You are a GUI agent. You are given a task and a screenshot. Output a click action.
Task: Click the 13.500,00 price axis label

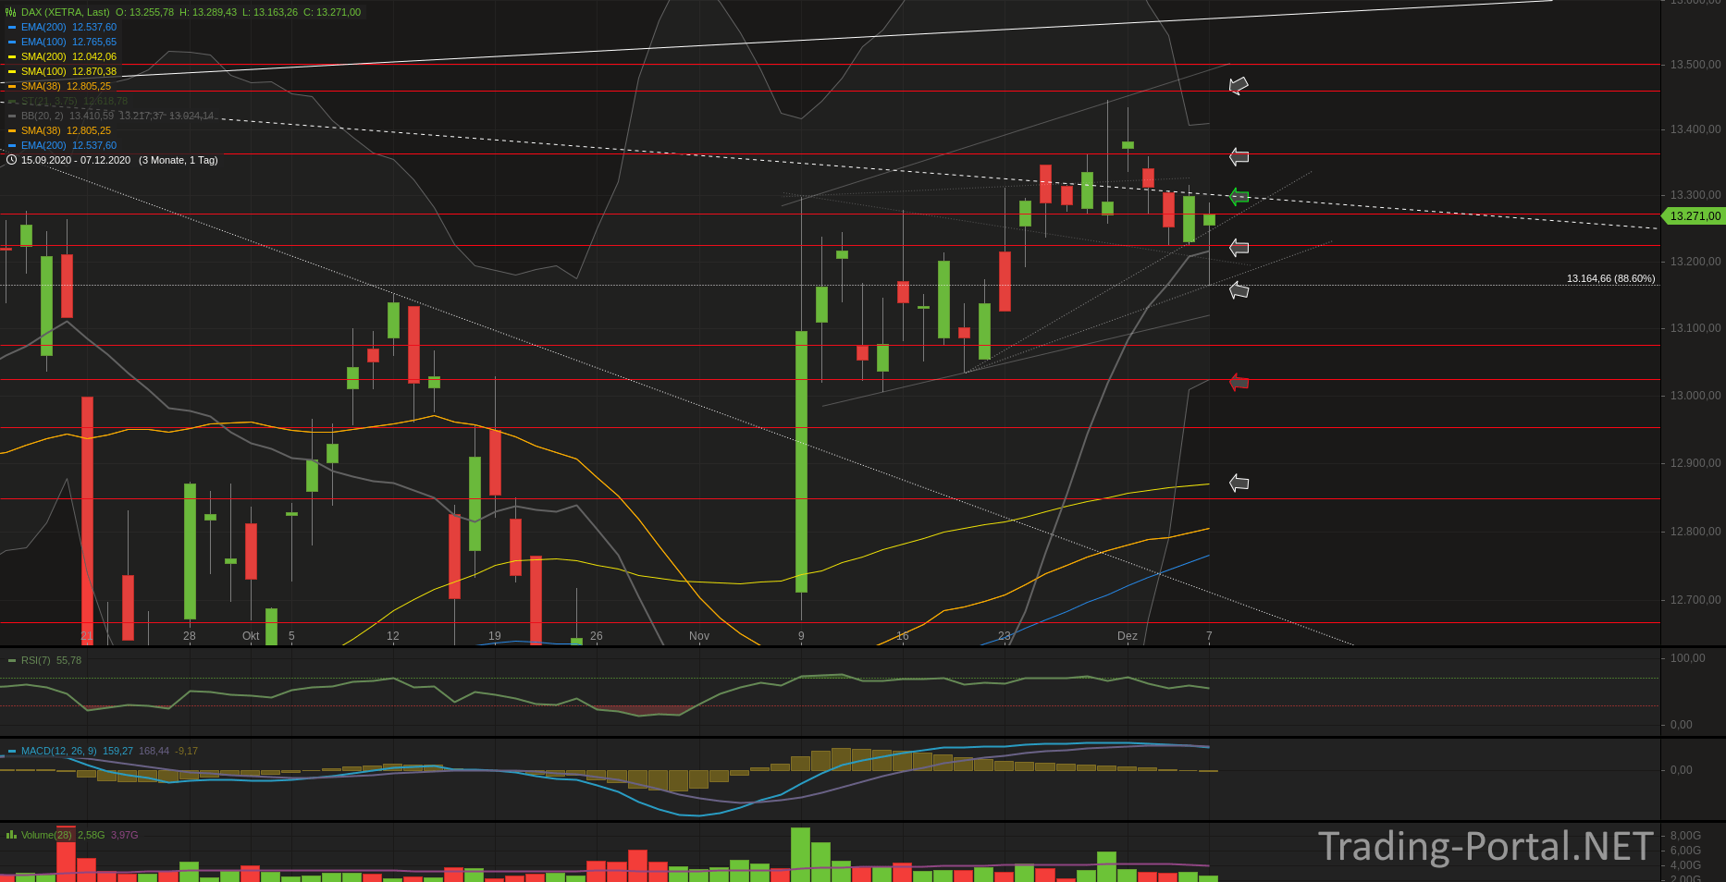pos(1695,65)
